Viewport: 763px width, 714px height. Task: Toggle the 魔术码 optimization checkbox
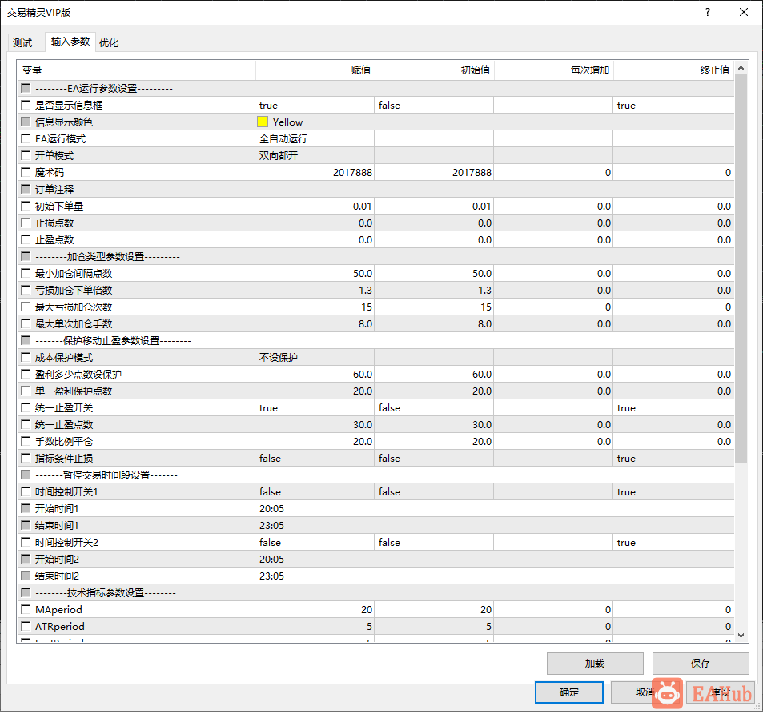pos(26,172)
